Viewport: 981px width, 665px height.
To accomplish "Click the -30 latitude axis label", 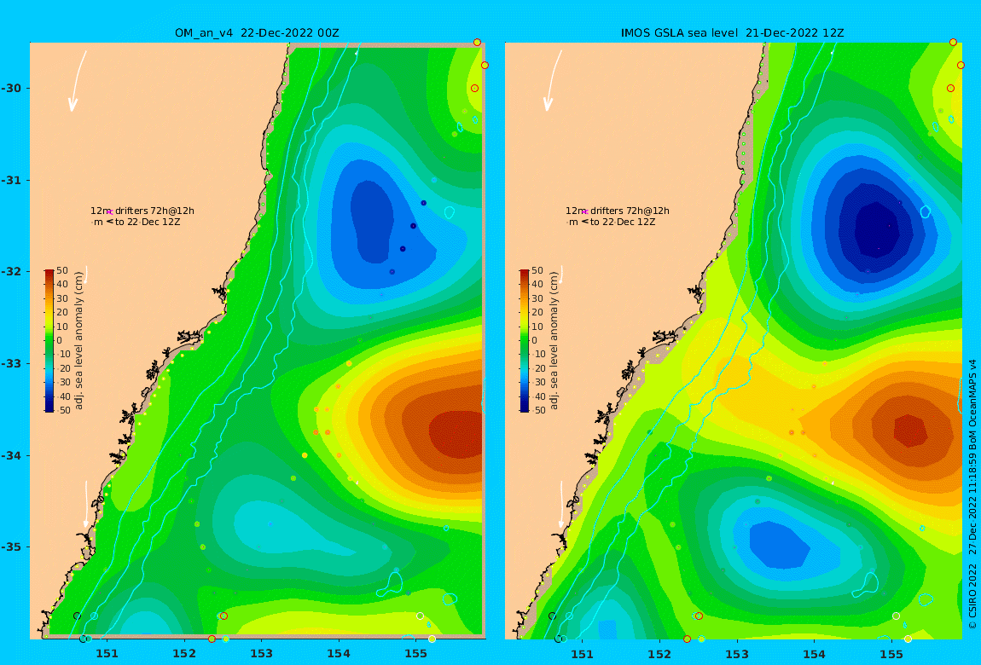I will point(11,89).
